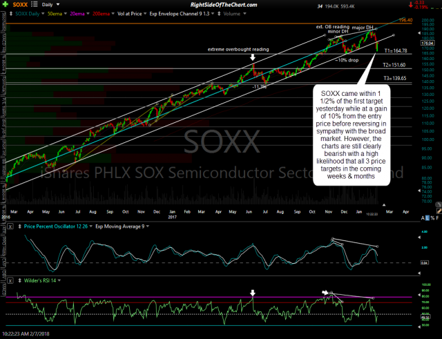
Task: Click the -0.33 price change value
Action: 420,3
